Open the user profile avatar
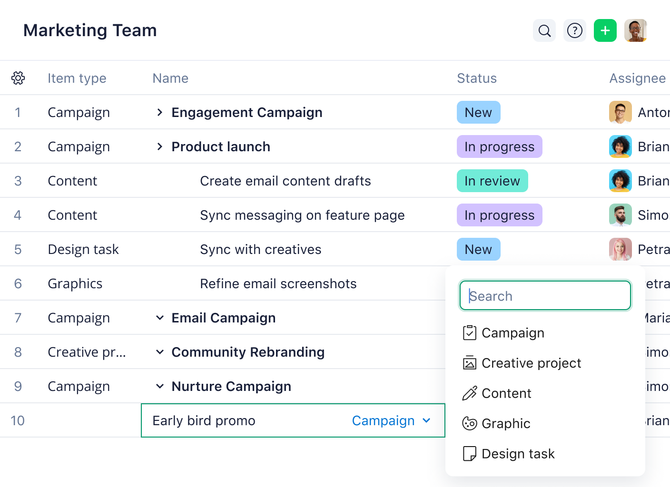The width and height of the screenshot is (670, 487). [636, 31]
